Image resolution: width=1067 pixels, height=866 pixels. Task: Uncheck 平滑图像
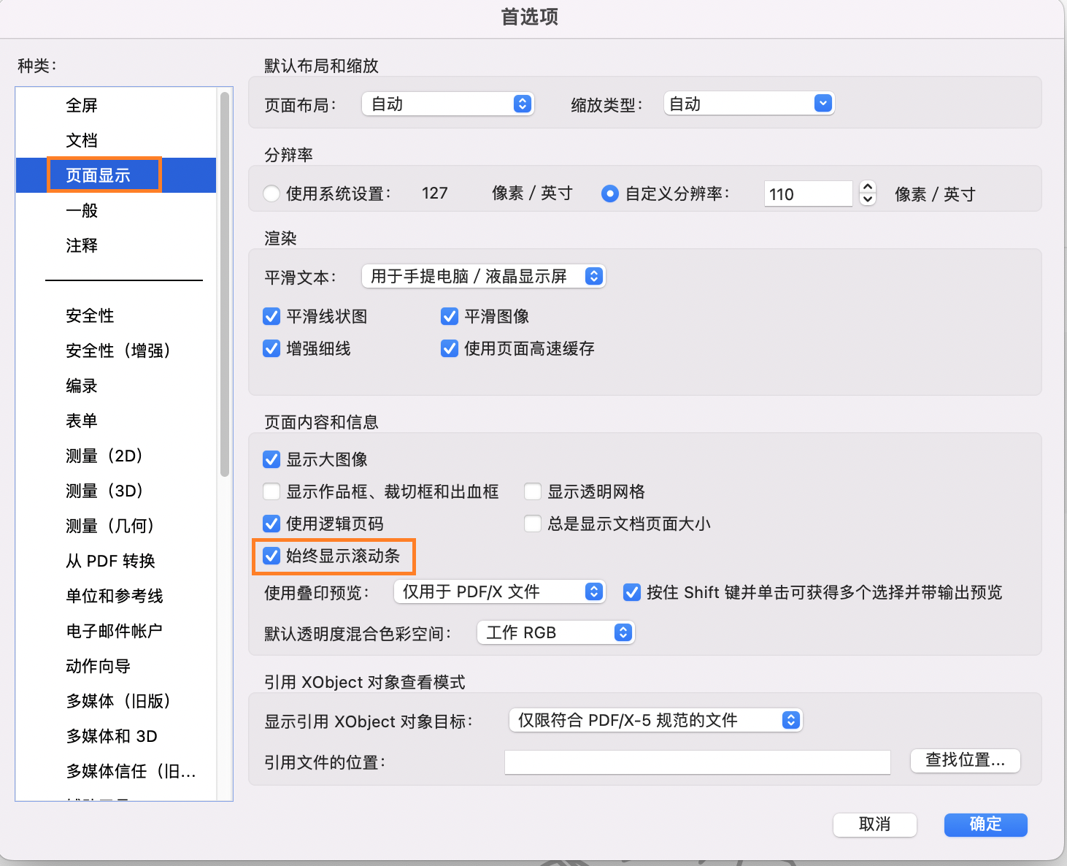[x=449, y=315]
